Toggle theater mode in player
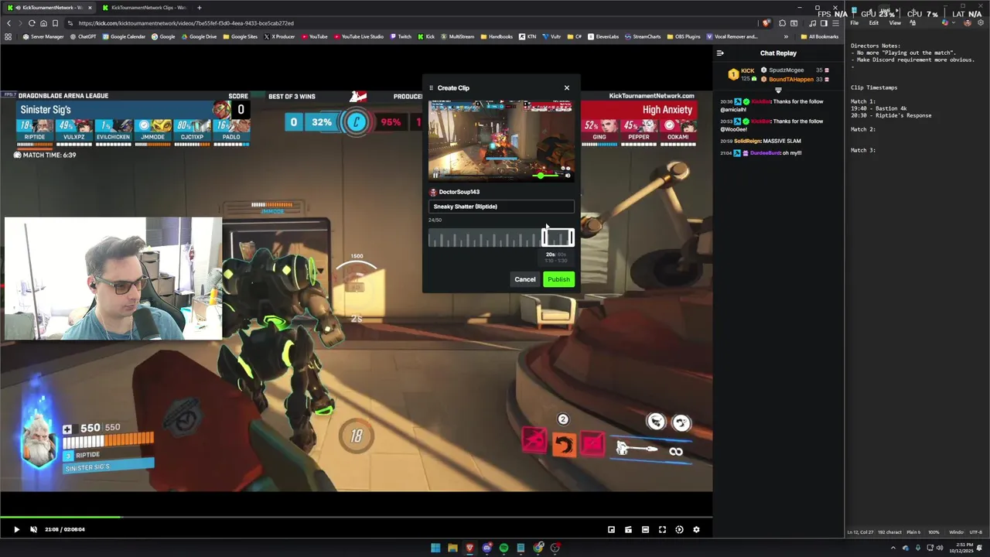The width and height of the screenshot is (990, 557). tap(645, 530)
